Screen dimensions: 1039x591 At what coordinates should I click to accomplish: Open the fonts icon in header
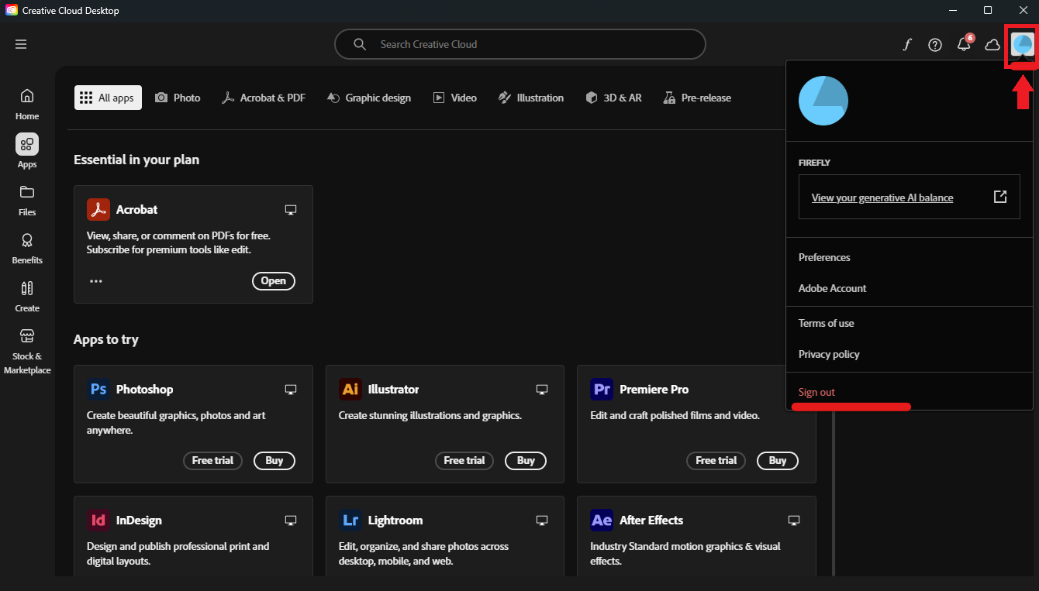tap(906, 45)
